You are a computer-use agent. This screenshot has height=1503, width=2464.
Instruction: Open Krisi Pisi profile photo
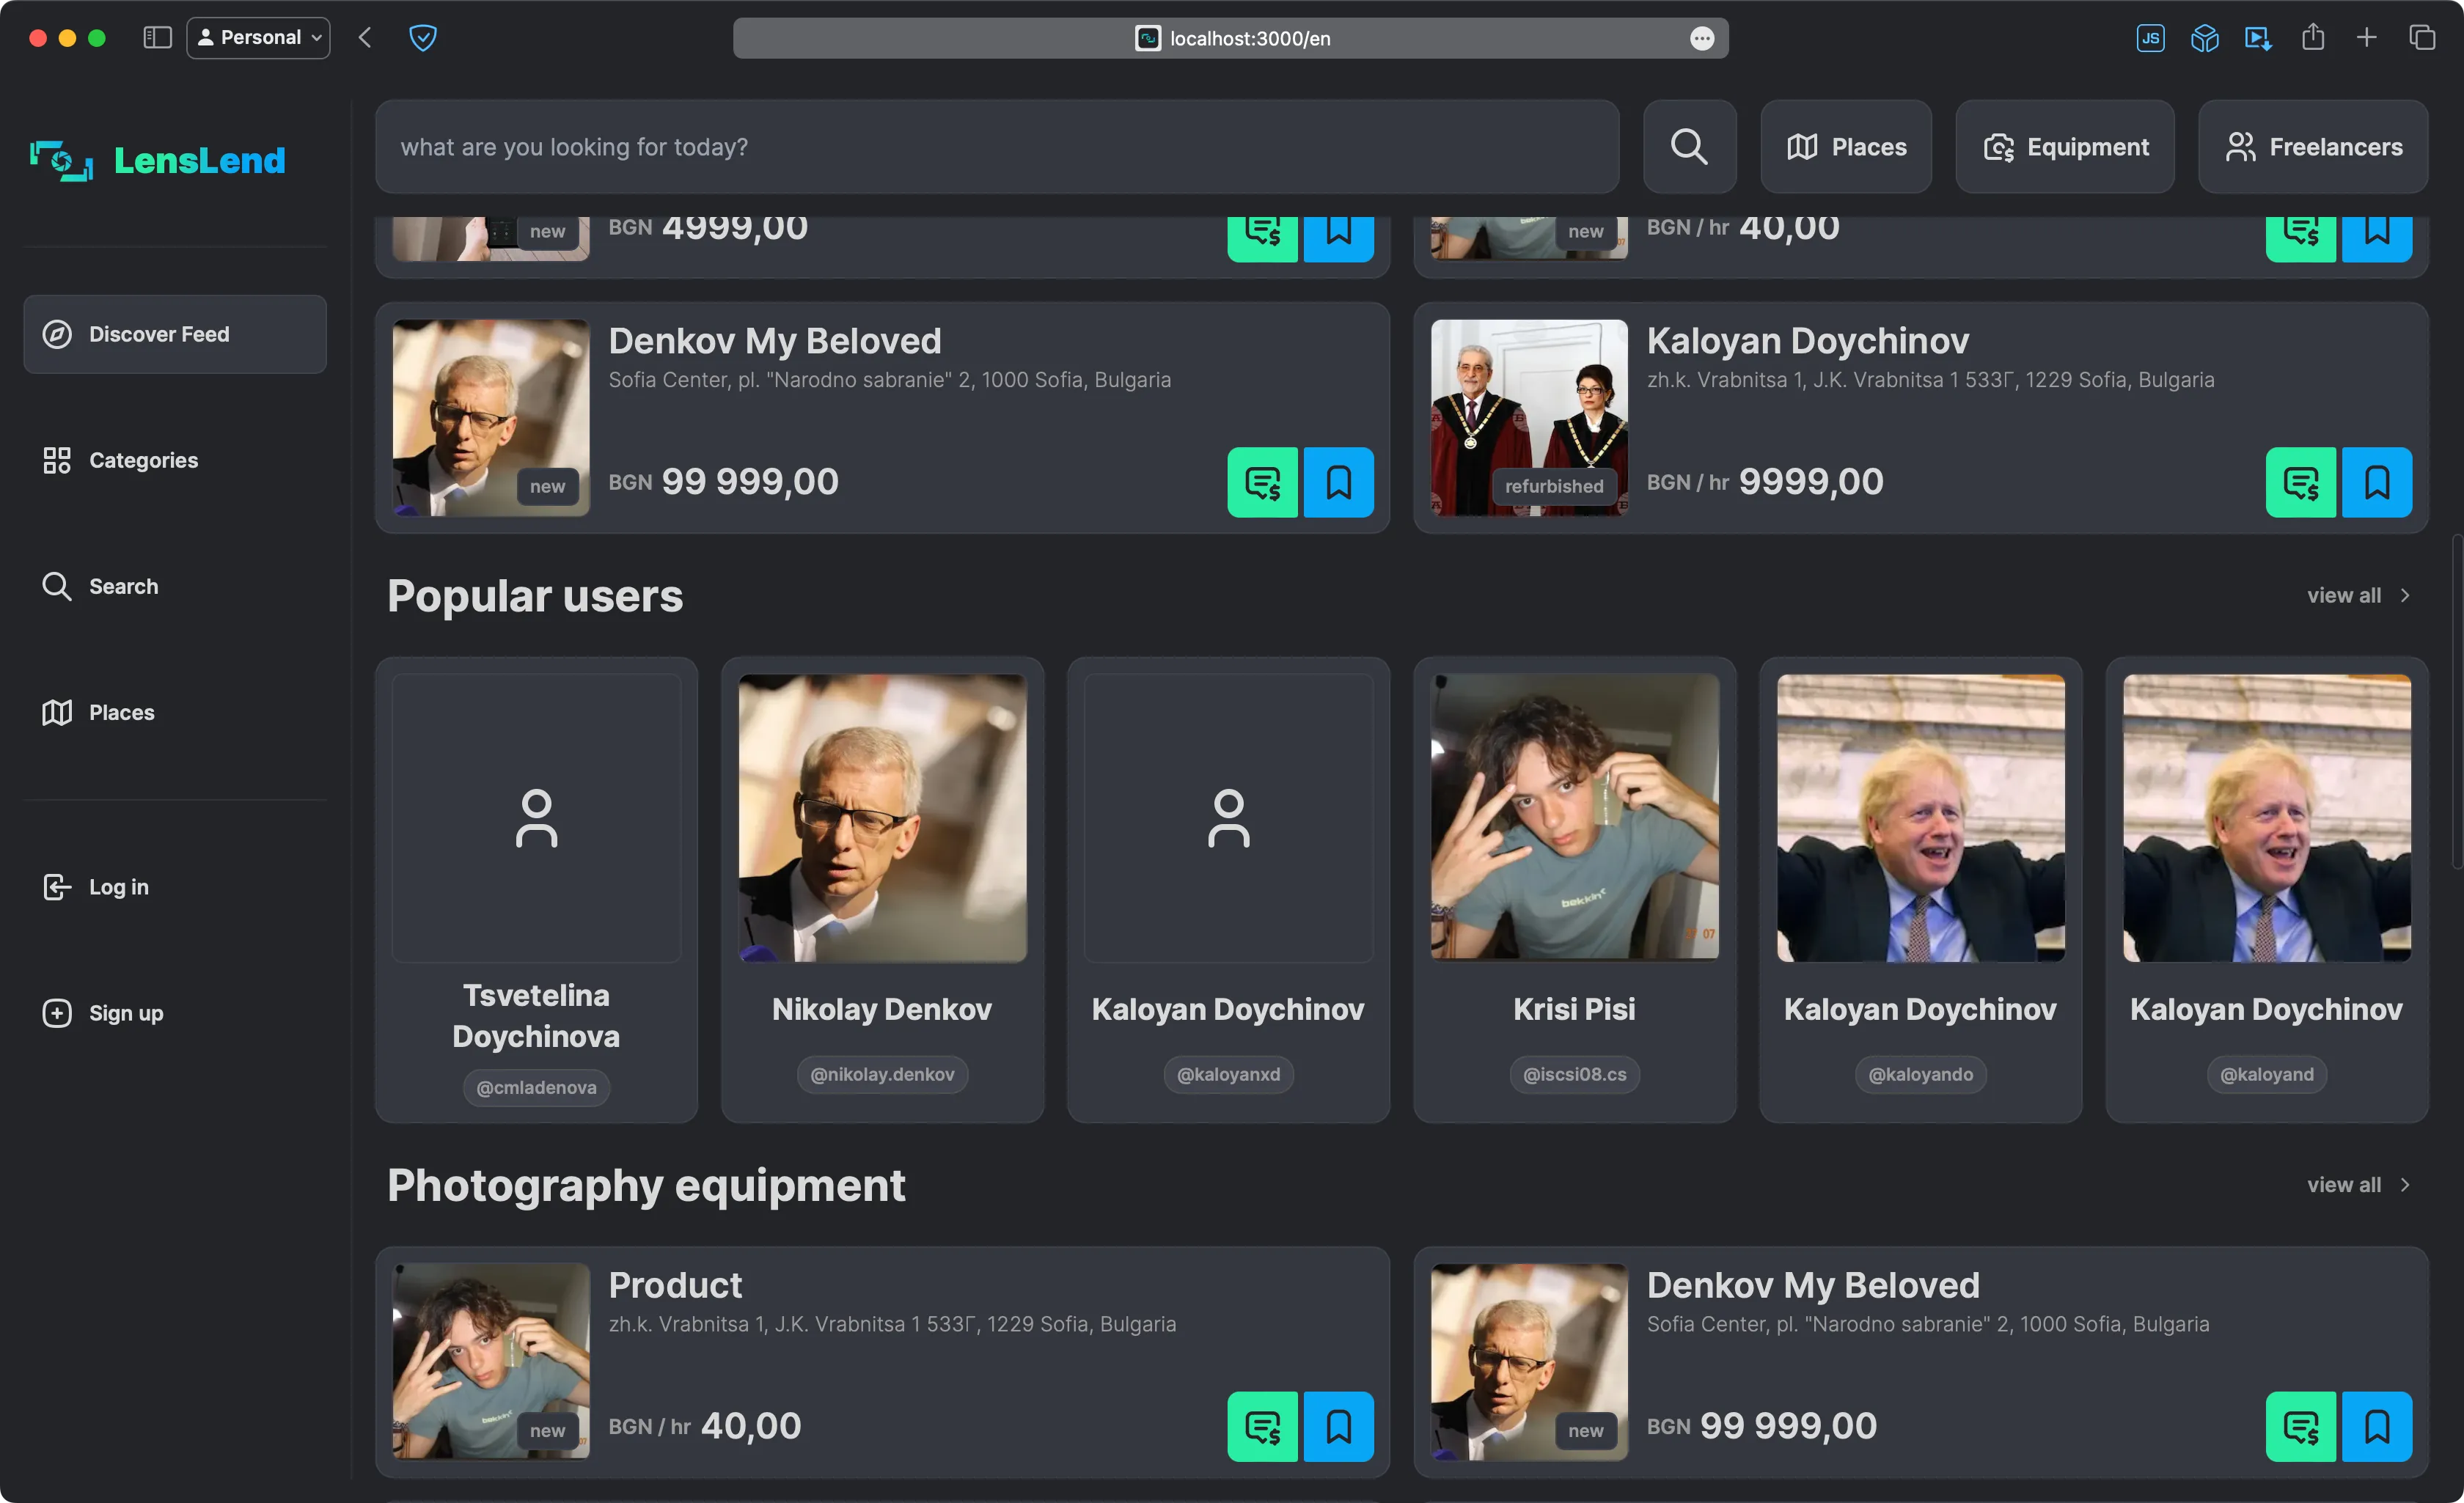click(1574, 817)
